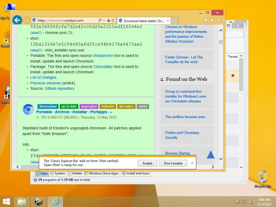
Task: Click the Traced column header in background window
Action: pyautogui.click(x=232, y=57)
